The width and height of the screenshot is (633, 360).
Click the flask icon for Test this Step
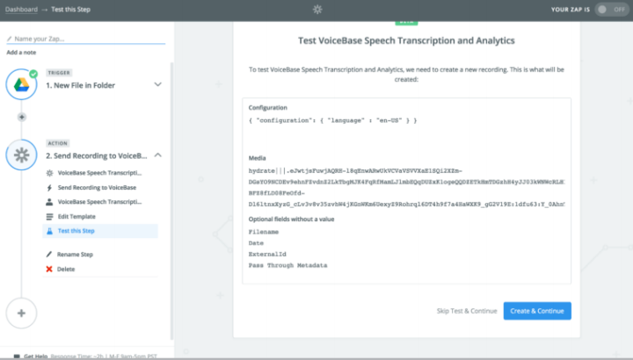click(49, 231)
